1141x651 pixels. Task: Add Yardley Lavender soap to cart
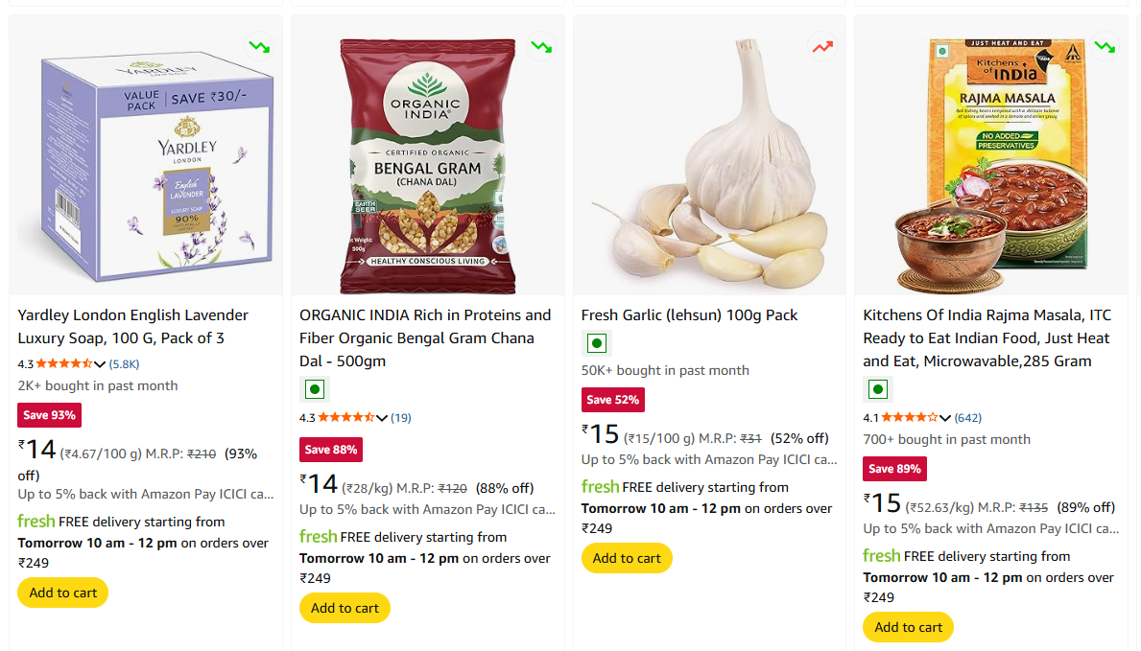[x=63, y=593]
